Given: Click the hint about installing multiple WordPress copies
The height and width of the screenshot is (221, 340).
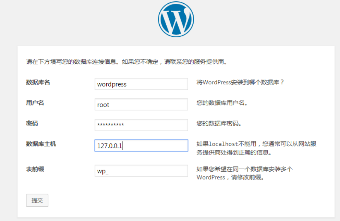Looking at the screenshot, I should pos(244,169).
